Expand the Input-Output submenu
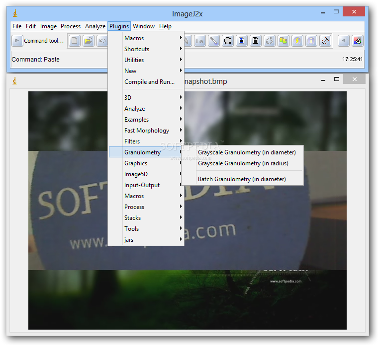 145,185
